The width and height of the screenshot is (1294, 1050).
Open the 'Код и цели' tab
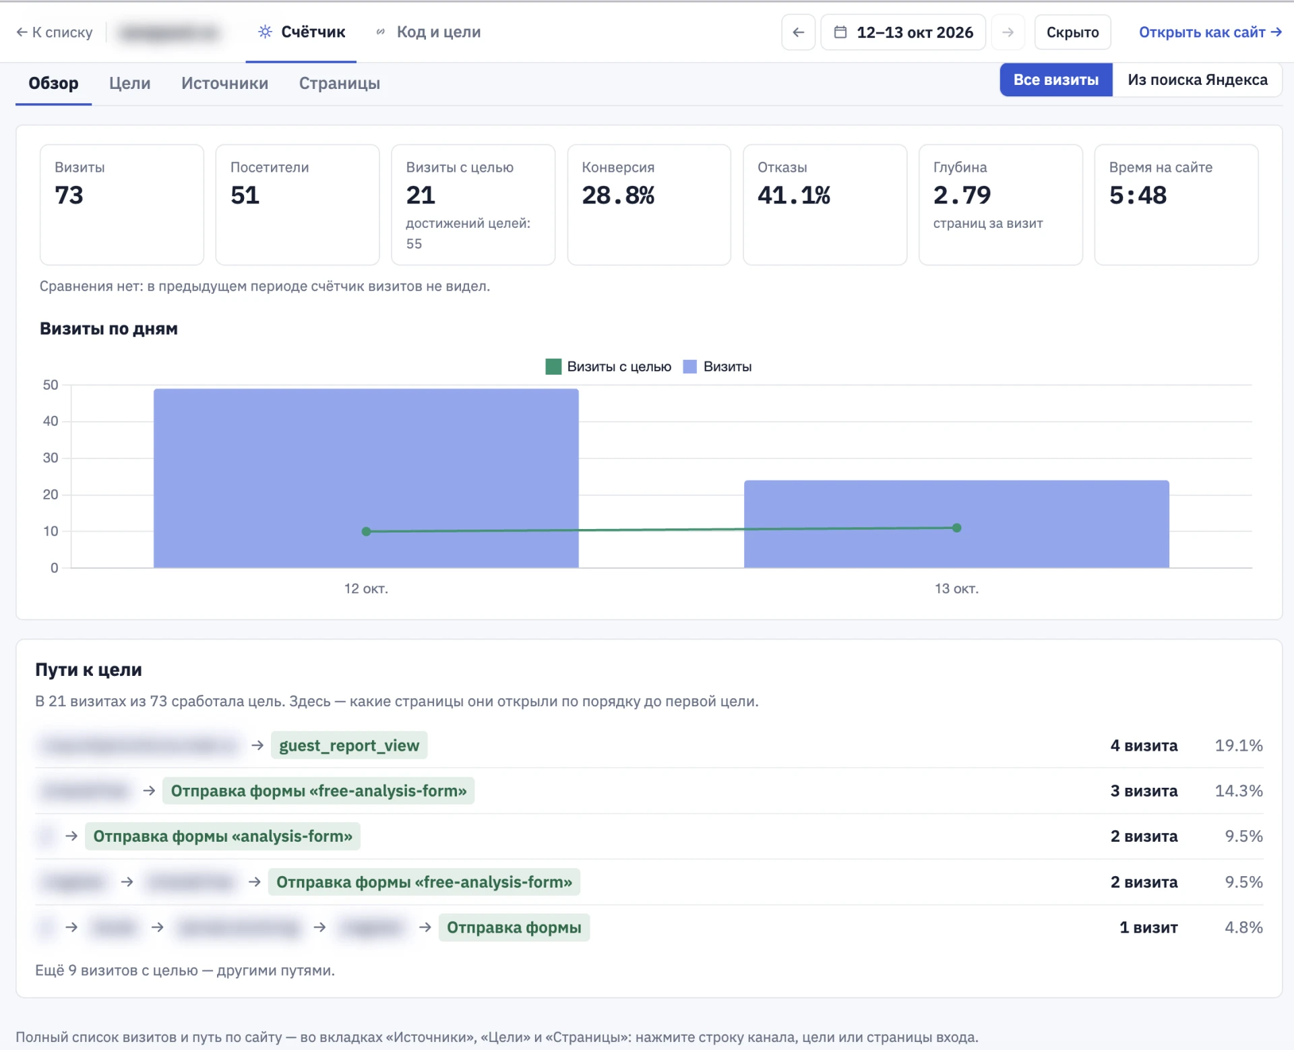click(429, 32)
